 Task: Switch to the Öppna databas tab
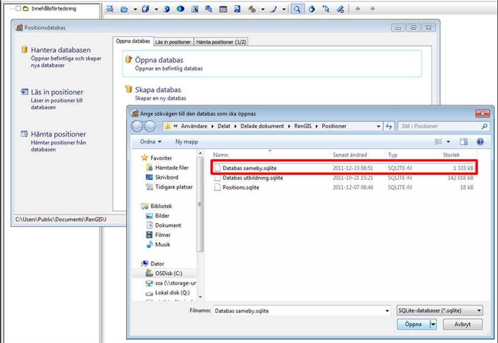click(x=133, y=41)
